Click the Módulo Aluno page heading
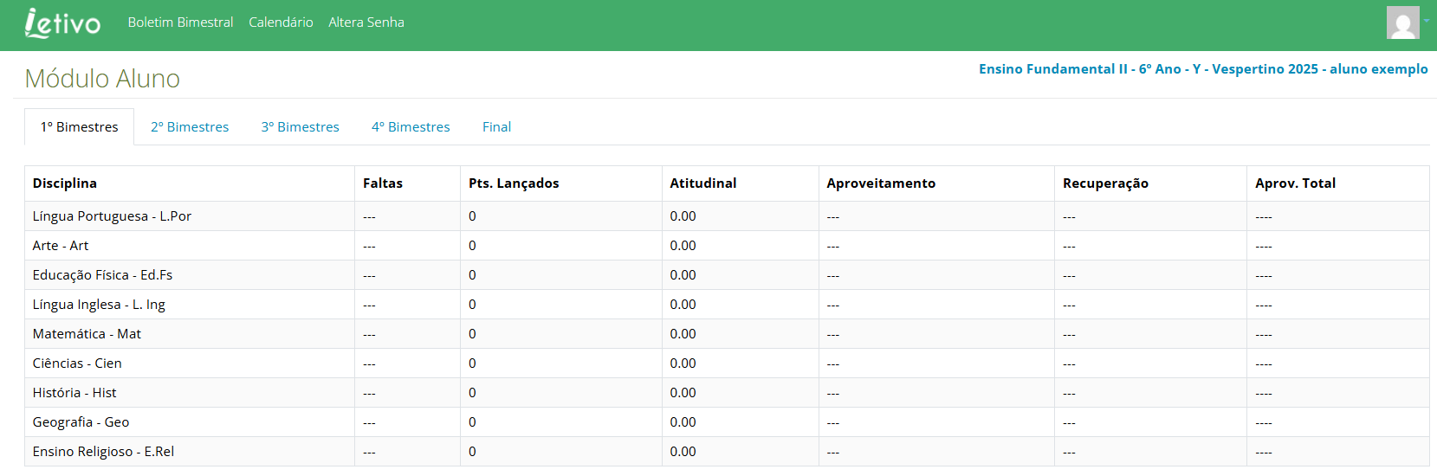 pyautogui.click(x=102, y=79)
